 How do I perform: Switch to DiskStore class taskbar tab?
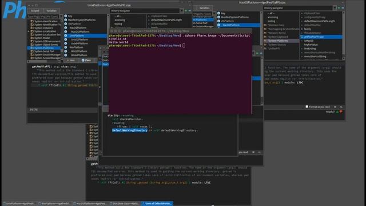click(x=125, y=204)
